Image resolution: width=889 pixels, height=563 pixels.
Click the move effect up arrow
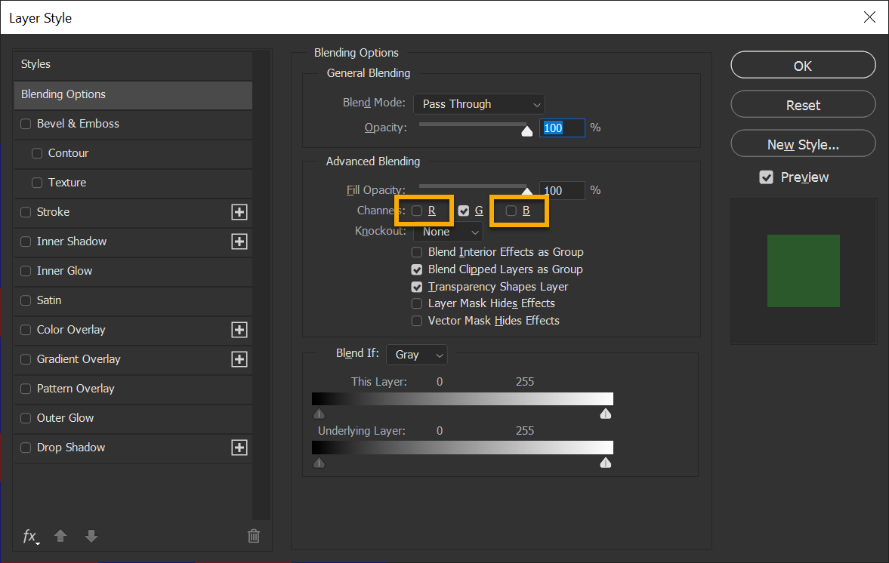click(x=60, y=537)
